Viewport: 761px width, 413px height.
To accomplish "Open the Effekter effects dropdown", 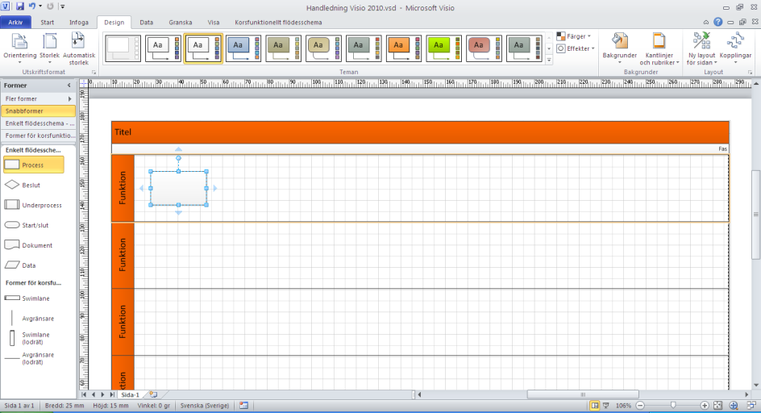I will pos(575,48).
